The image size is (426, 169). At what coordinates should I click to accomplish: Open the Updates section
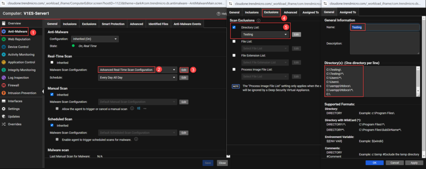click(x=14, y=117)
